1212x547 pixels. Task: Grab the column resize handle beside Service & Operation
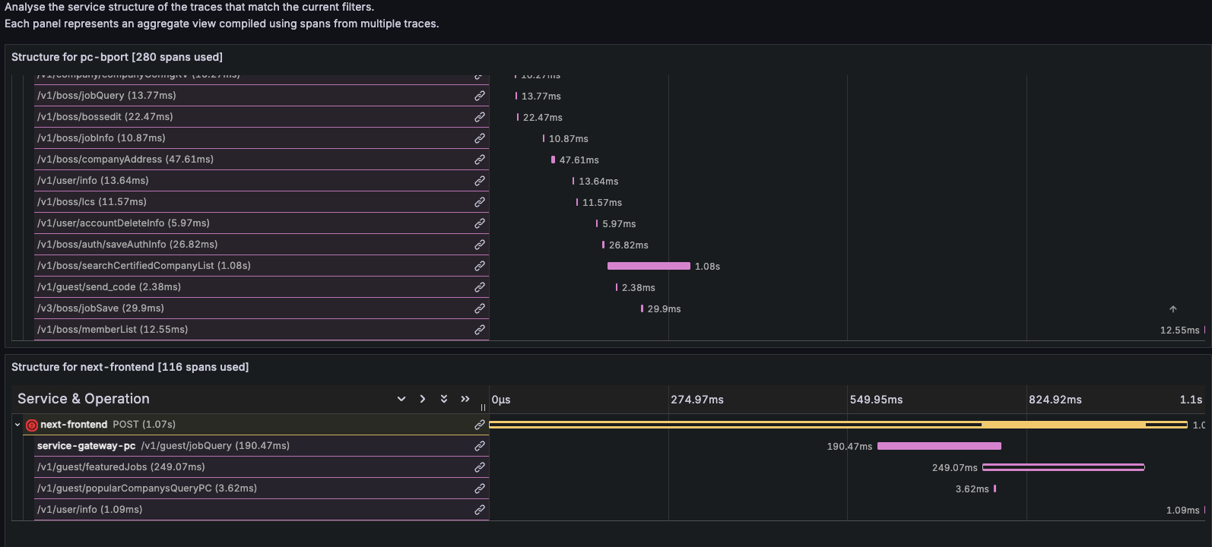(483, 407)
